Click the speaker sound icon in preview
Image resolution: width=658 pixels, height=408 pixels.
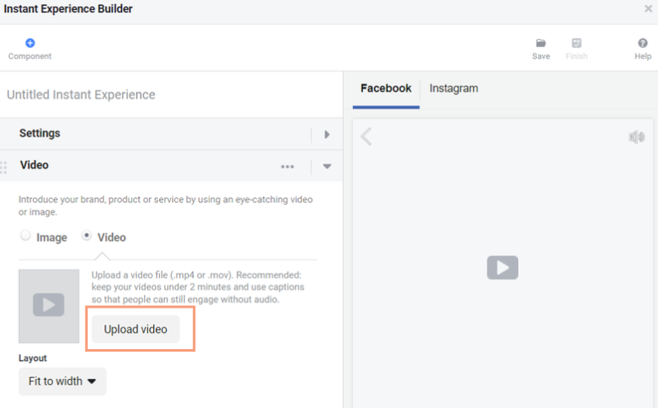[636, 137]
